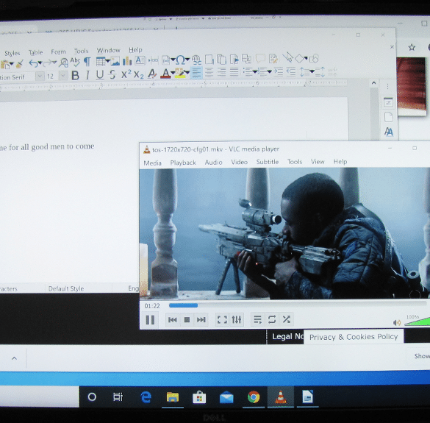The image size is (430, 423).
Task: Toggle Superscript formatting
Action: pos(126,74)
